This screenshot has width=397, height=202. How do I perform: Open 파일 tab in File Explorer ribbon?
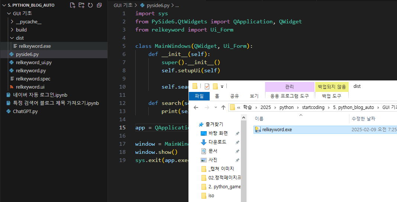(199, 96)
